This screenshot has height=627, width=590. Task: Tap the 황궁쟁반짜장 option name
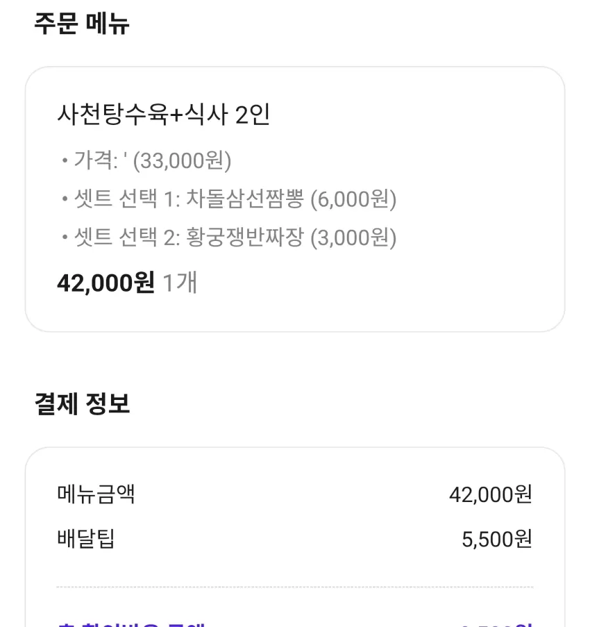pyautogui.click(x=244, y=237)
